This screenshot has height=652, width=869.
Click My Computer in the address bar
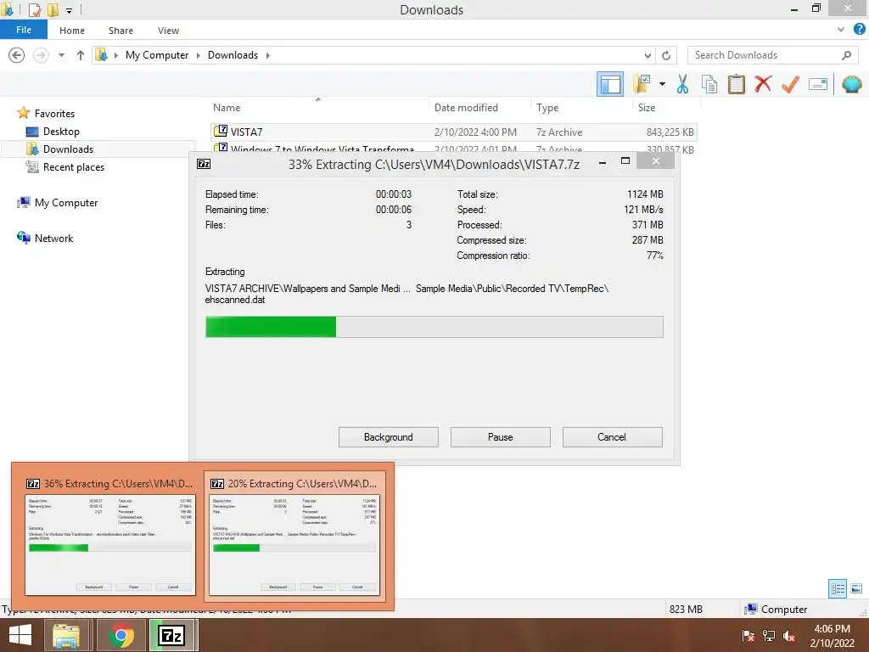click(157, 55)
